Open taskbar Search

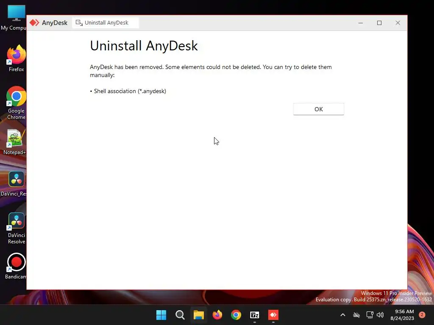180,315
